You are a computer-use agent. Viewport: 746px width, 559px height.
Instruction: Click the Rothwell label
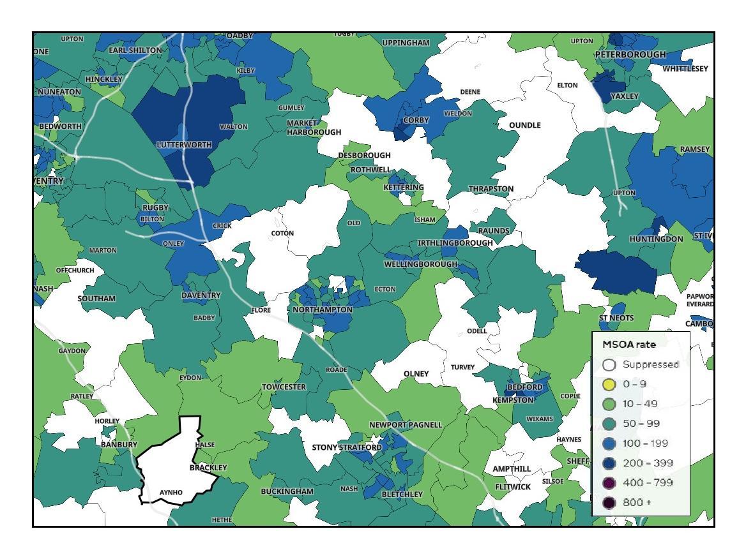point(370,170)
